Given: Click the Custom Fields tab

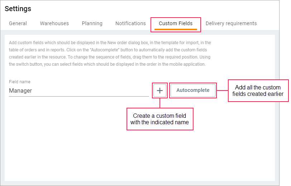Looking at the screenshot, I should pos(176,23).
